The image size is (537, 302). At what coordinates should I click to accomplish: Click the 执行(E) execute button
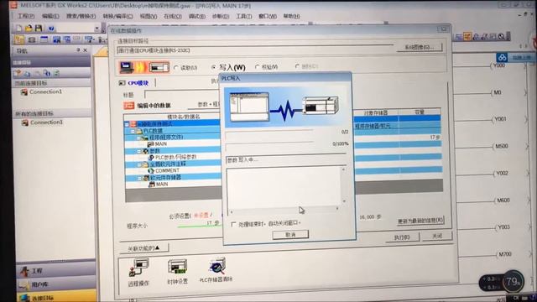point(402,237)
